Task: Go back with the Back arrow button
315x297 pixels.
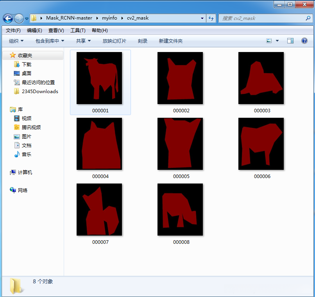Action: pyautogui.click(x=8, y=18)
